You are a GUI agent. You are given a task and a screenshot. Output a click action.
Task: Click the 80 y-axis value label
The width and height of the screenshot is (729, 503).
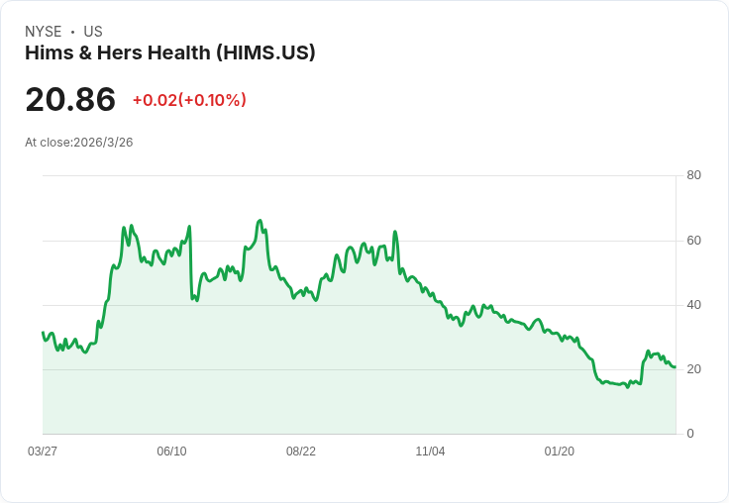click(693, 175)
